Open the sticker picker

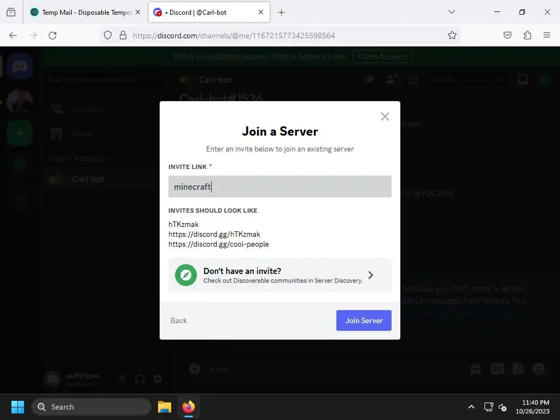[x=518, y=368]
